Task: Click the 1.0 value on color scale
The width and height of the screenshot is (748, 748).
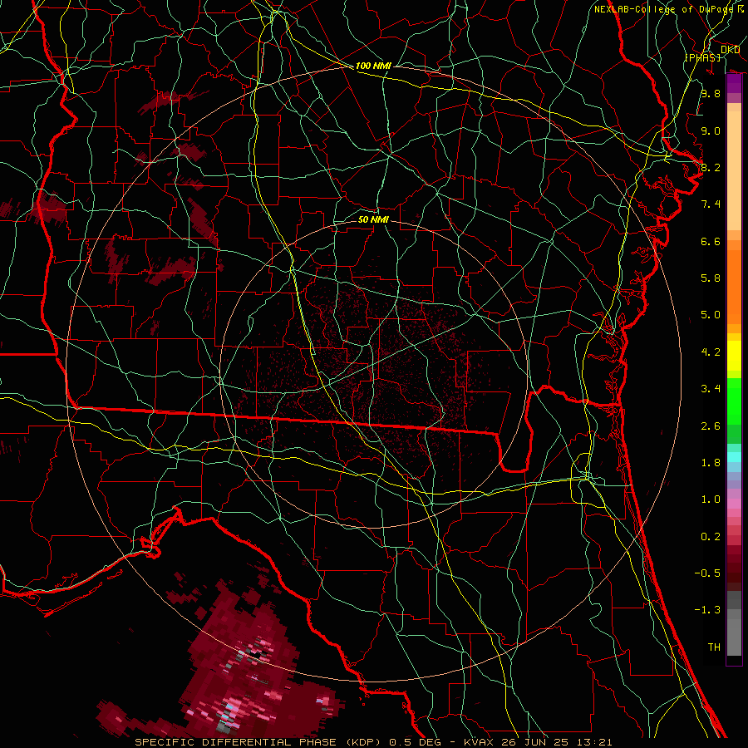Action: 711,499
